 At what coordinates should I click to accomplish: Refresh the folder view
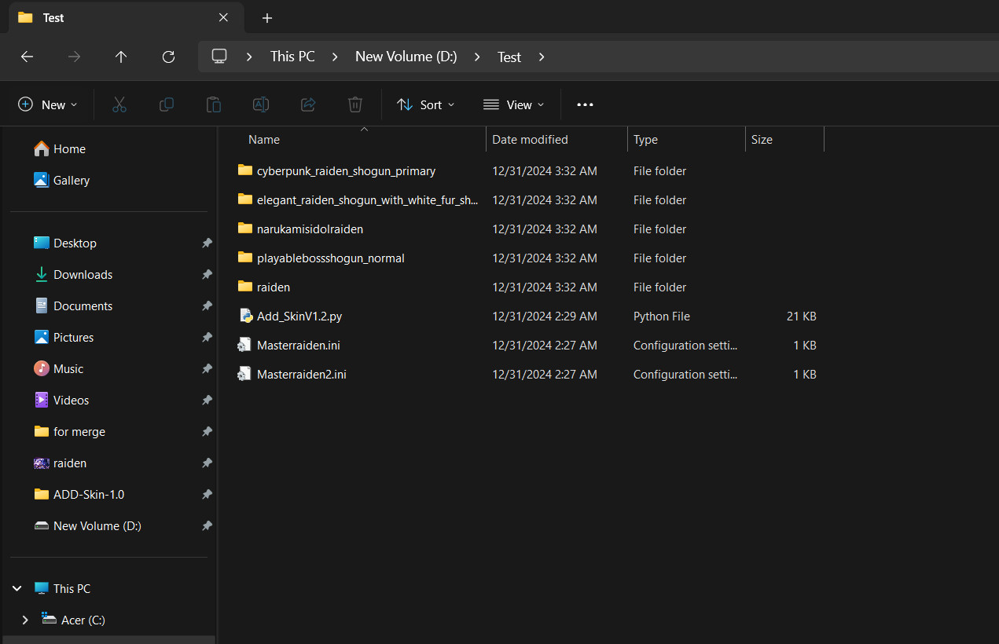[168, 57]
